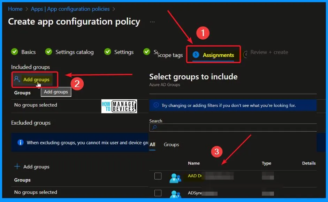Click the group icon in the AAD row
This screenshot has height=202, width=328.
pos(175,178)
